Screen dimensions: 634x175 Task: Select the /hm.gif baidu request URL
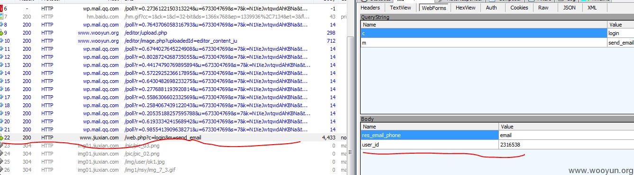click(217, 17)
